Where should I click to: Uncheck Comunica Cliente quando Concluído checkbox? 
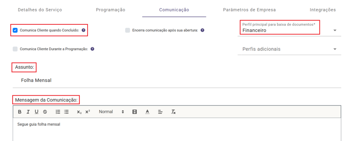tap(15, 30)
